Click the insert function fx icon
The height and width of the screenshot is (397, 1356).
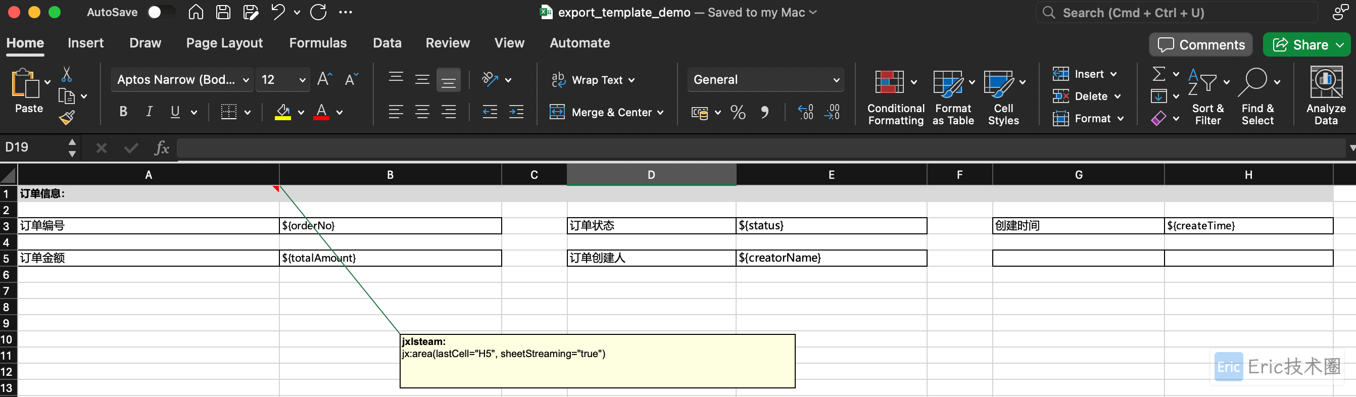coord(162,148)
